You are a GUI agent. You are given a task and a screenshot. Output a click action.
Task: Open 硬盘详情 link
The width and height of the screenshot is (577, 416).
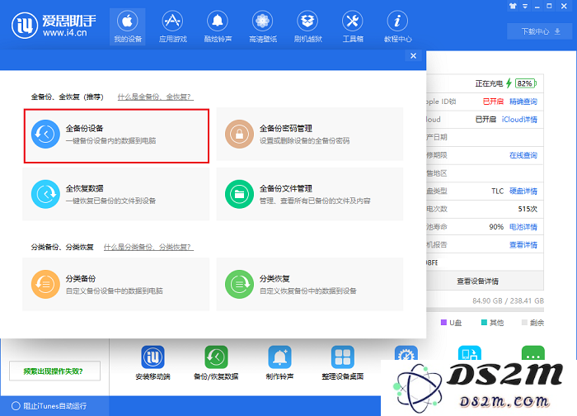[523, 191]
